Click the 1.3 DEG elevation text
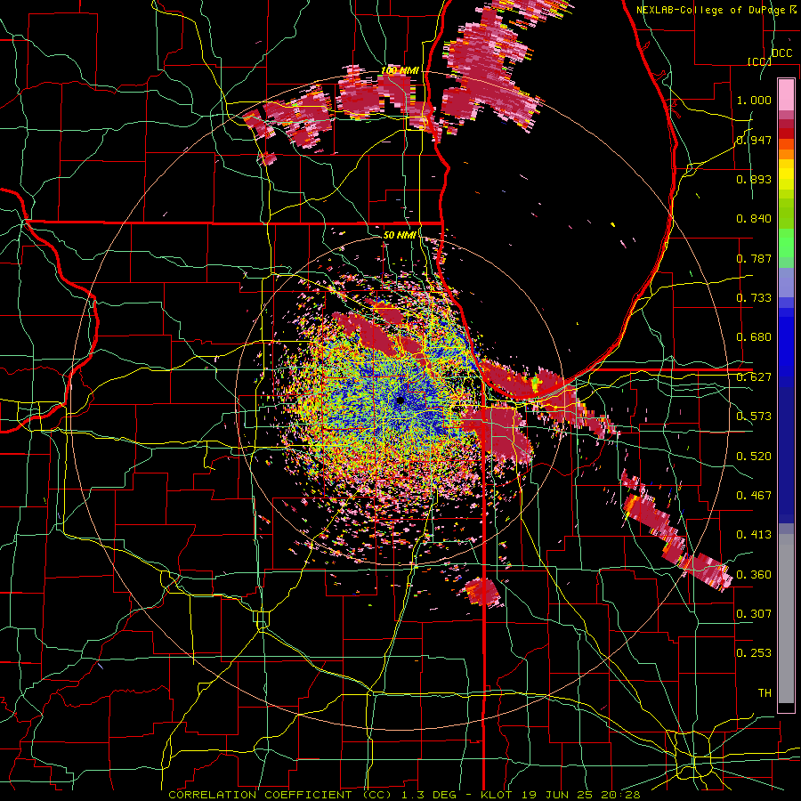The width and height of the screenshot is (801, 801). coord(428,795)
